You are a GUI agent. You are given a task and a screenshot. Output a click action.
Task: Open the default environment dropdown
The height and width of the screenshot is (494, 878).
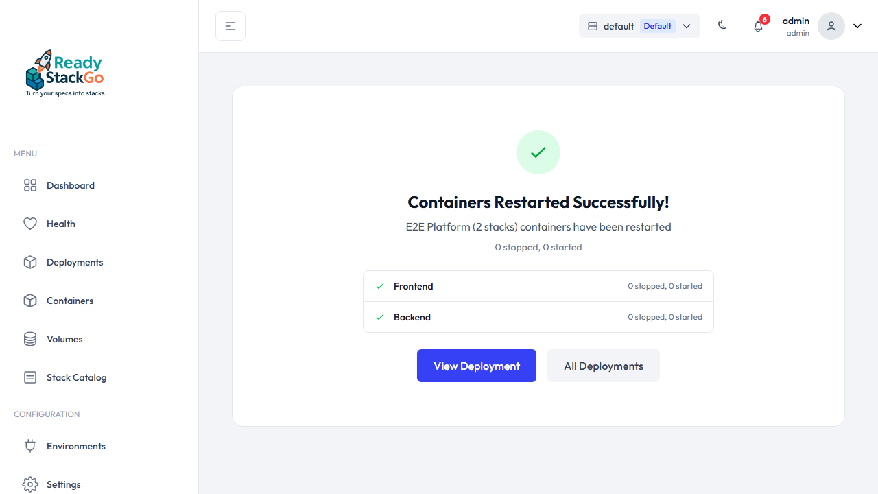639,26
